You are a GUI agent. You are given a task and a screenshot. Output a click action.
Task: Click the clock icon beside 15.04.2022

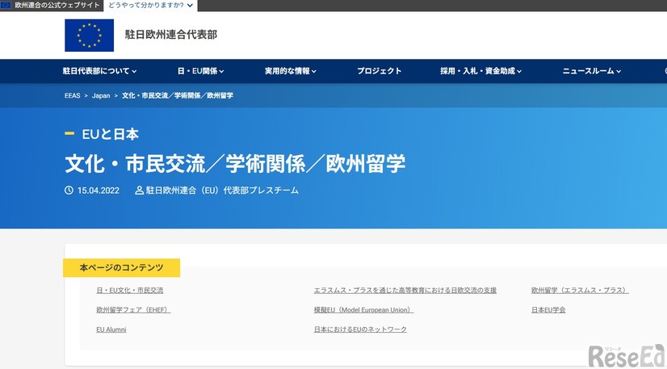pos(69,190)
